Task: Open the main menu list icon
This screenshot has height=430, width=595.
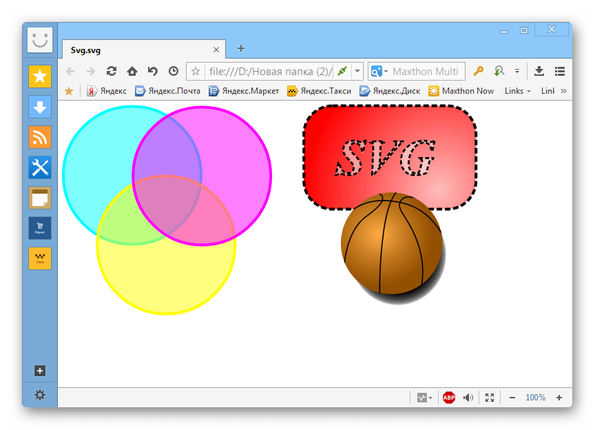Action: tap(560, 71)
